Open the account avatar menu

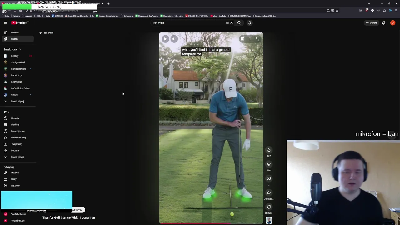393,23
